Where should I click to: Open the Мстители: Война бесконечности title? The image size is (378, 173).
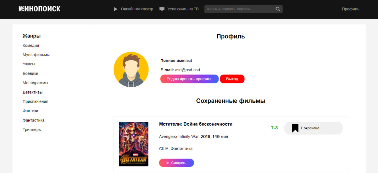coord(196,124)
